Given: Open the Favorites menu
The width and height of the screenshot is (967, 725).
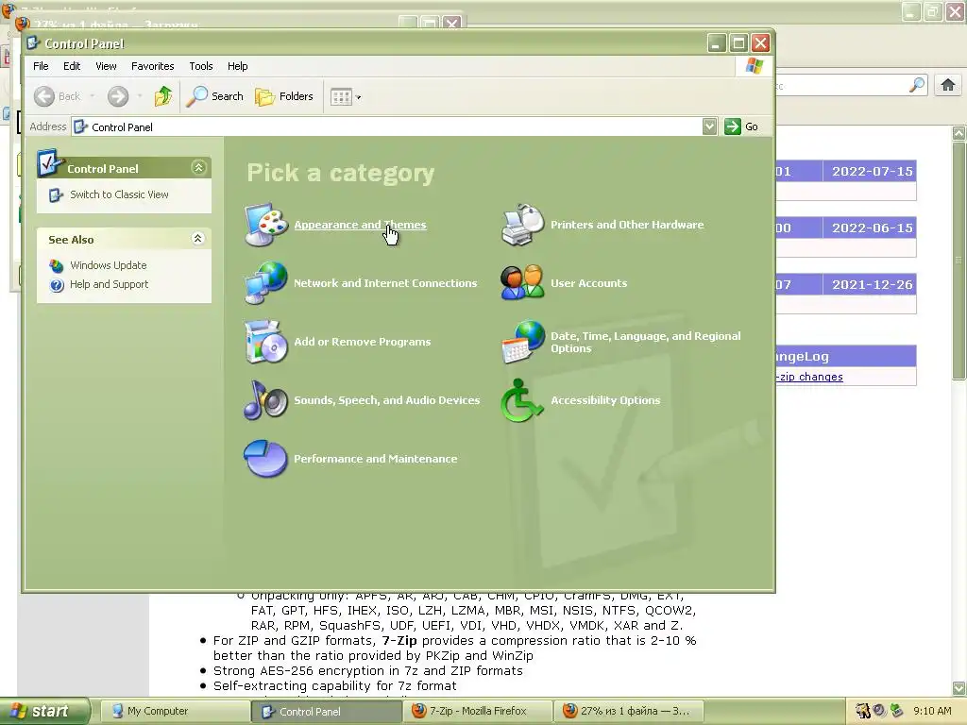Looking at the screenshot, I should click(x=152, y=66).
